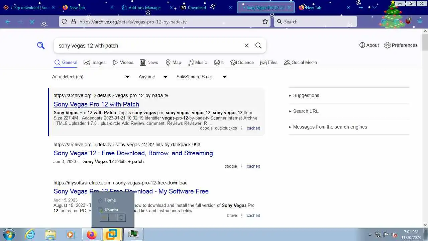The image size is (428, 241).
Task: Switch to Firefox on the taskbar
Action: pos(92,234)
